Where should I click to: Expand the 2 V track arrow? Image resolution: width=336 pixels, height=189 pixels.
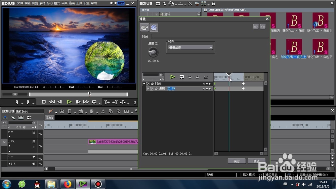[x=10, y=137]
